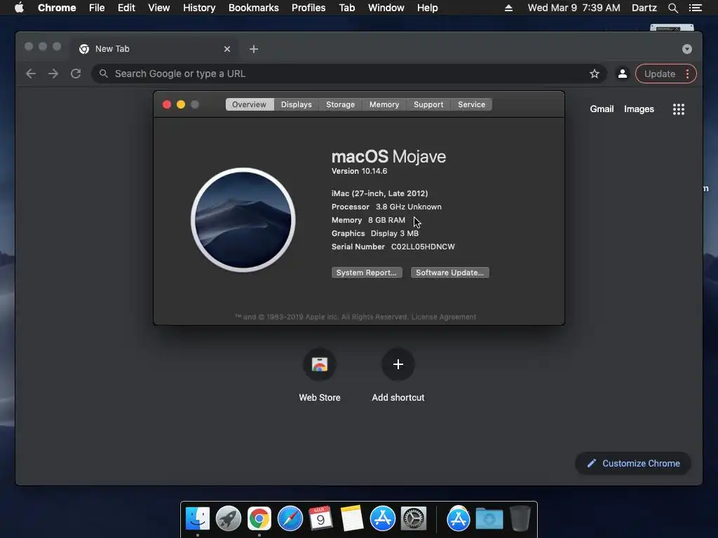Open the Help menu
This screenshot has width=718, height=538.
[x=427, y=8]
